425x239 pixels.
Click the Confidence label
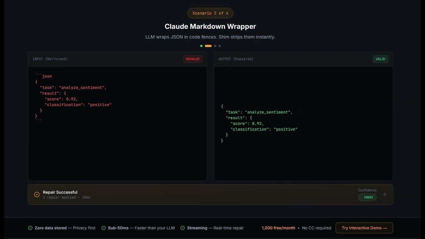[x=367, y=190]
